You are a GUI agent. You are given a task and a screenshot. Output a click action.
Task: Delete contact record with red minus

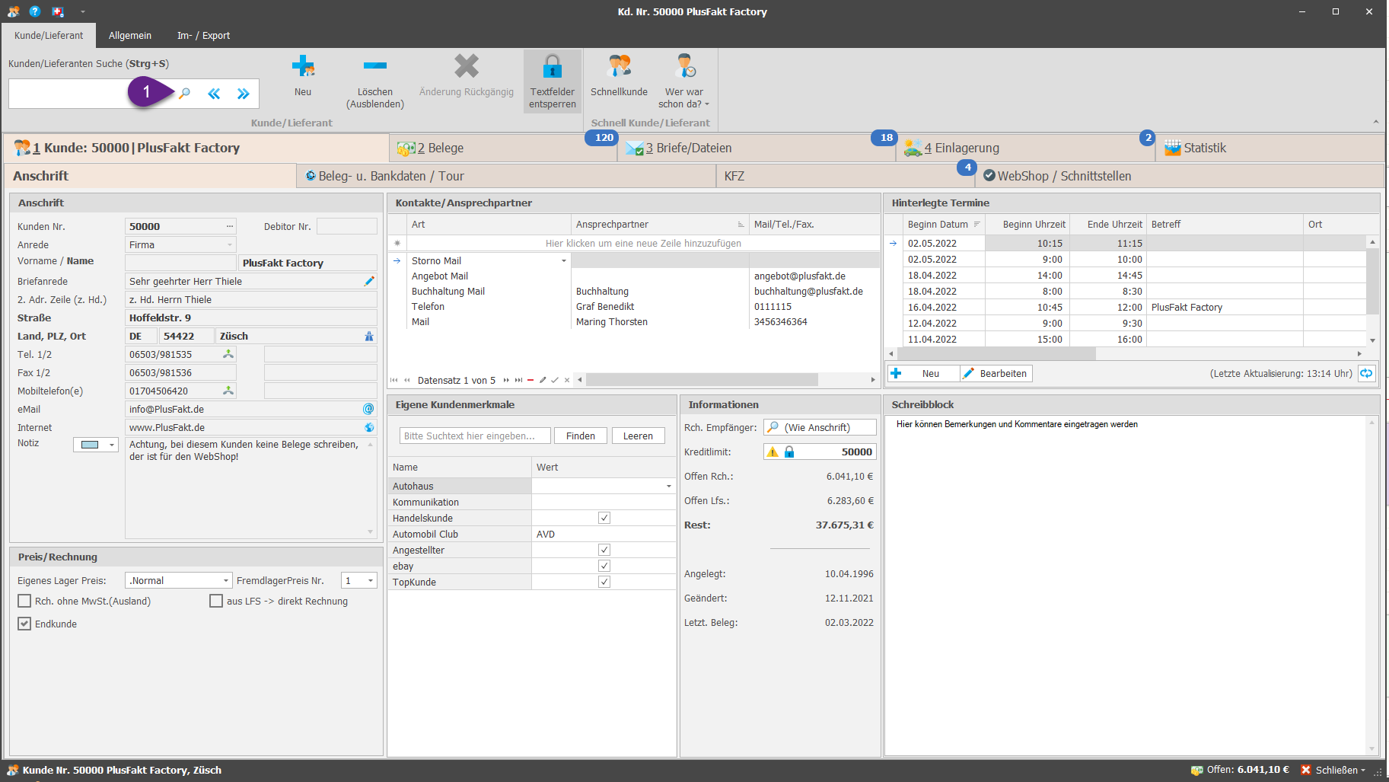click(530, 380)
